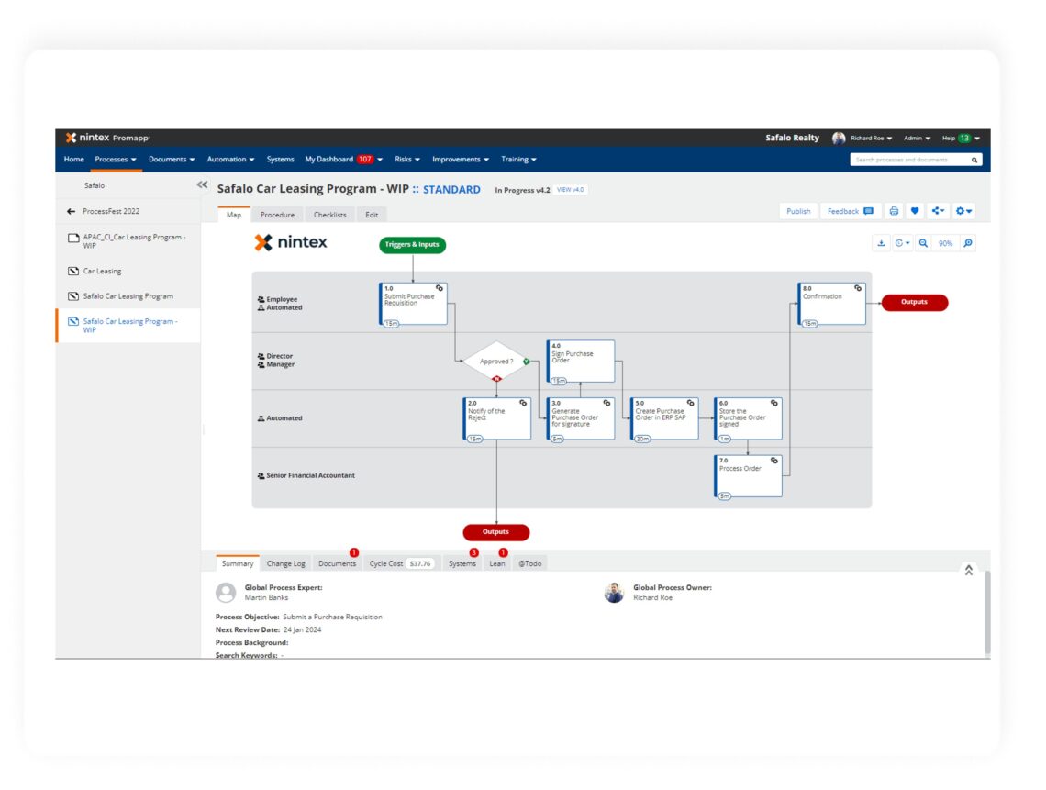This screenshot has width=1046, height=790.
Task: Collapse the left sidebar with double chevron
Action: coord(202,185)
